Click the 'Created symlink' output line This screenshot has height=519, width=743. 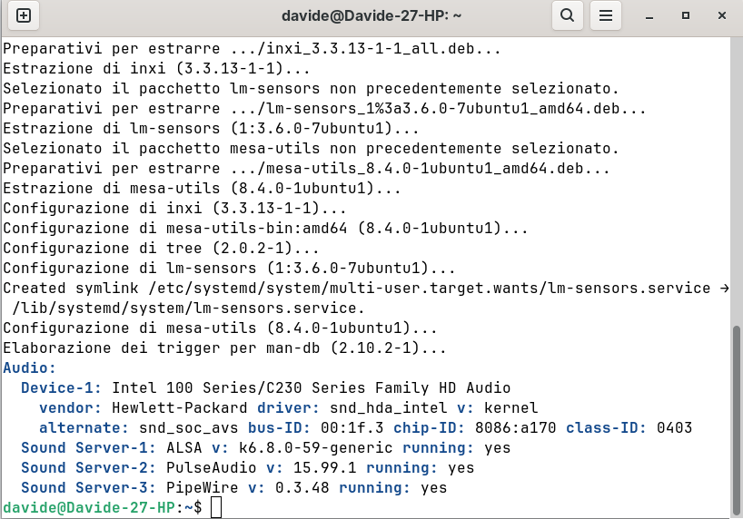366,288
